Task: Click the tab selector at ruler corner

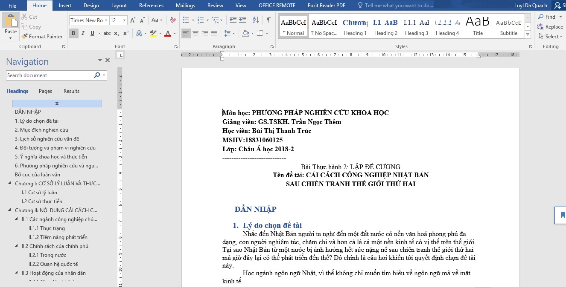Action: [x=121, y=55]
